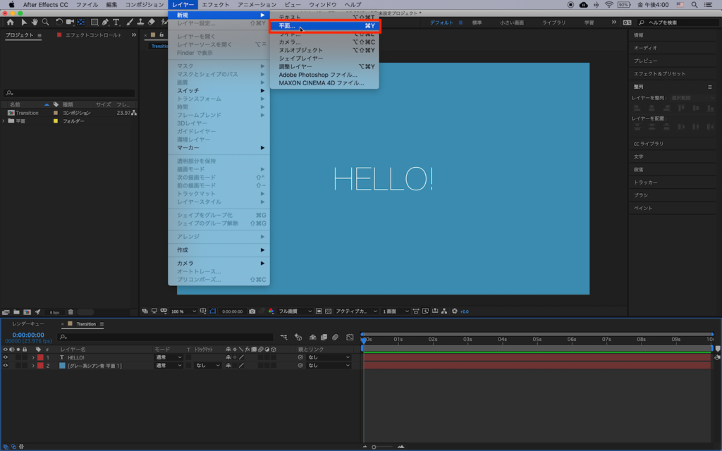Click the red label swatch of HELLO! layer
Viewport: 722px width, 451px height.
[40, 357]
